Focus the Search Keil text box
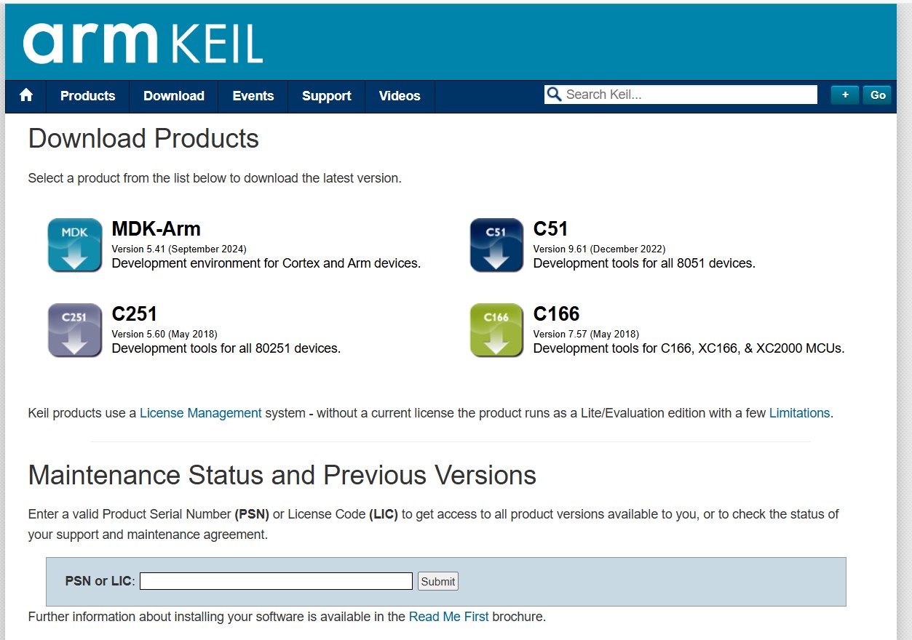This screenshot has width=912, height=640. point(689,95)
